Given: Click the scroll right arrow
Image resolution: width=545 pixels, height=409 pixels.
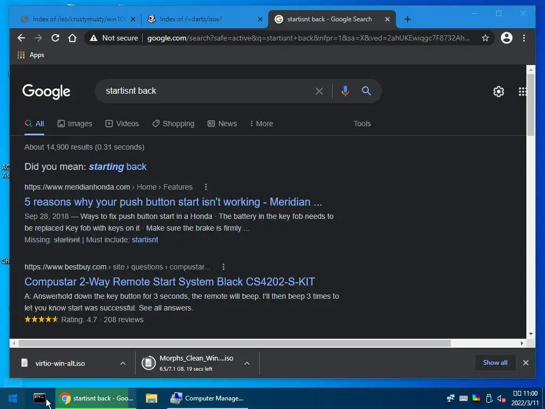Looking at the screenshot, I should 522,343.
